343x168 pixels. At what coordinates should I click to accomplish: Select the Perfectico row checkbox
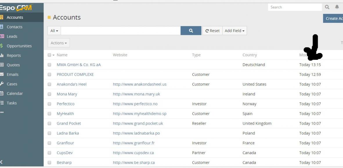[x=49, y=104]
